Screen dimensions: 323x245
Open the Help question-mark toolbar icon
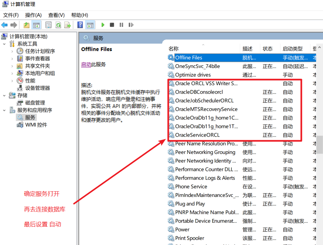coord(80,25)
